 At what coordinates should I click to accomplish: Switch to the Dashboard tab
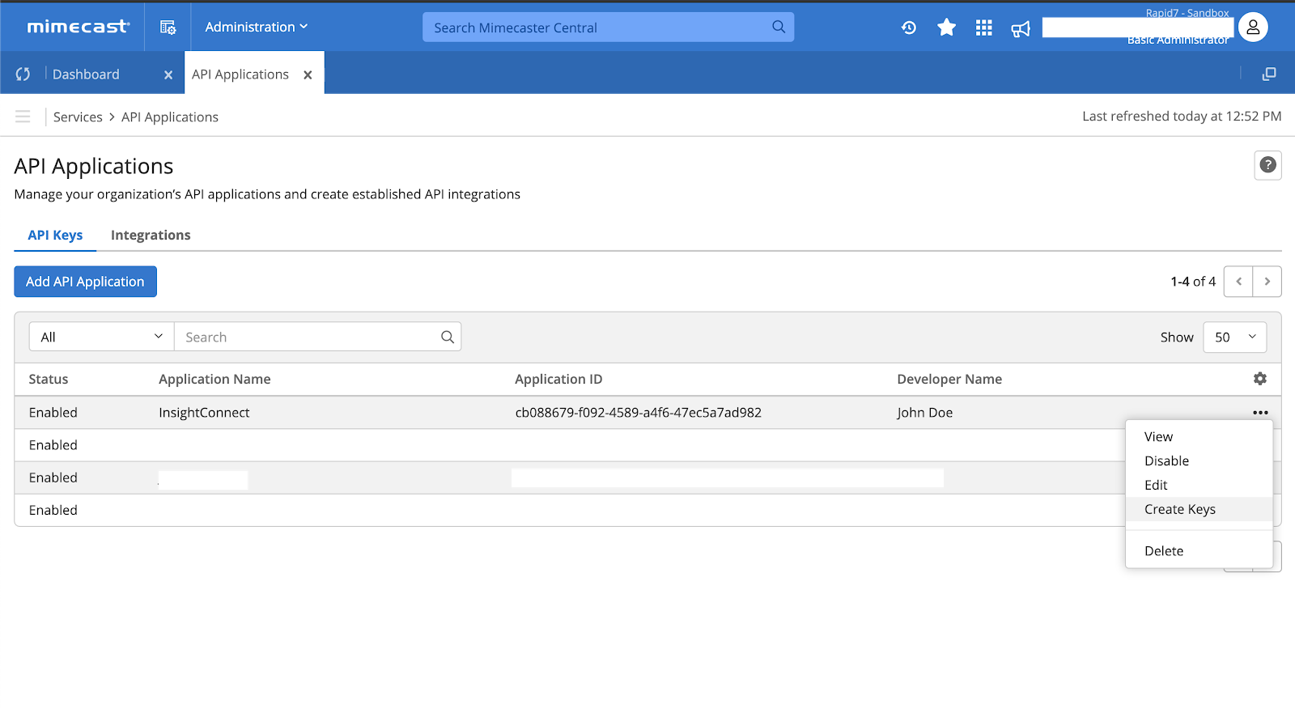pyautogui.click(x=86, y=74)
